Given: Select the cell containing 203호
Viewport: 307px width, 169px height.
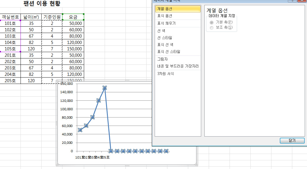Looking at the screenshot, I should 10,68.
